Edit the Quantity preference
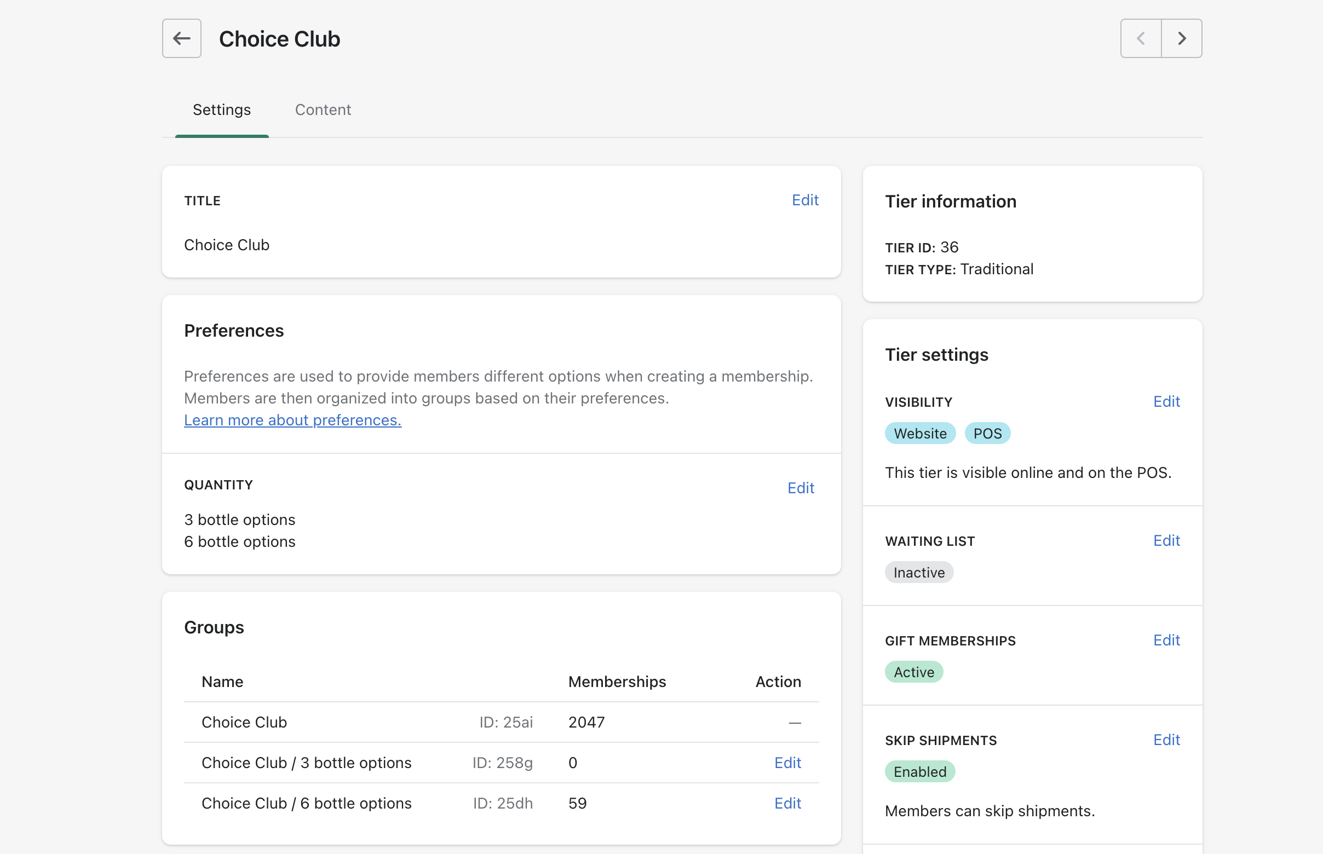 coord(801,488)
